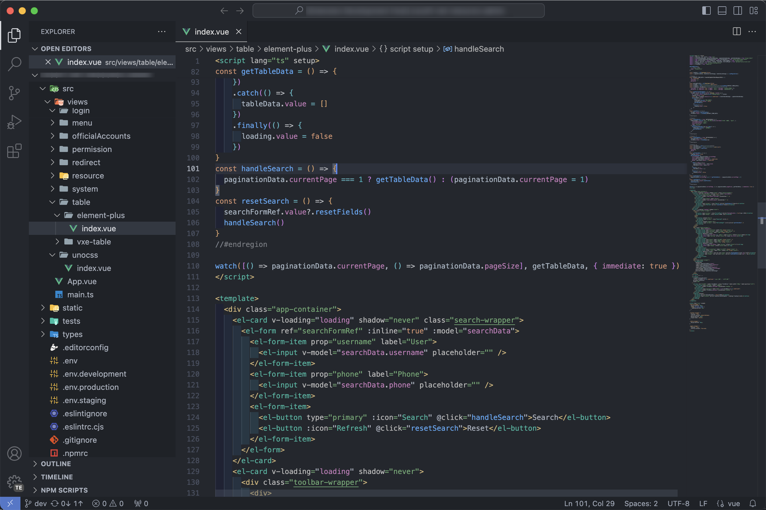Open Source Control view
This screenshot has height=510, width=766.
click(x=14, y=93)
